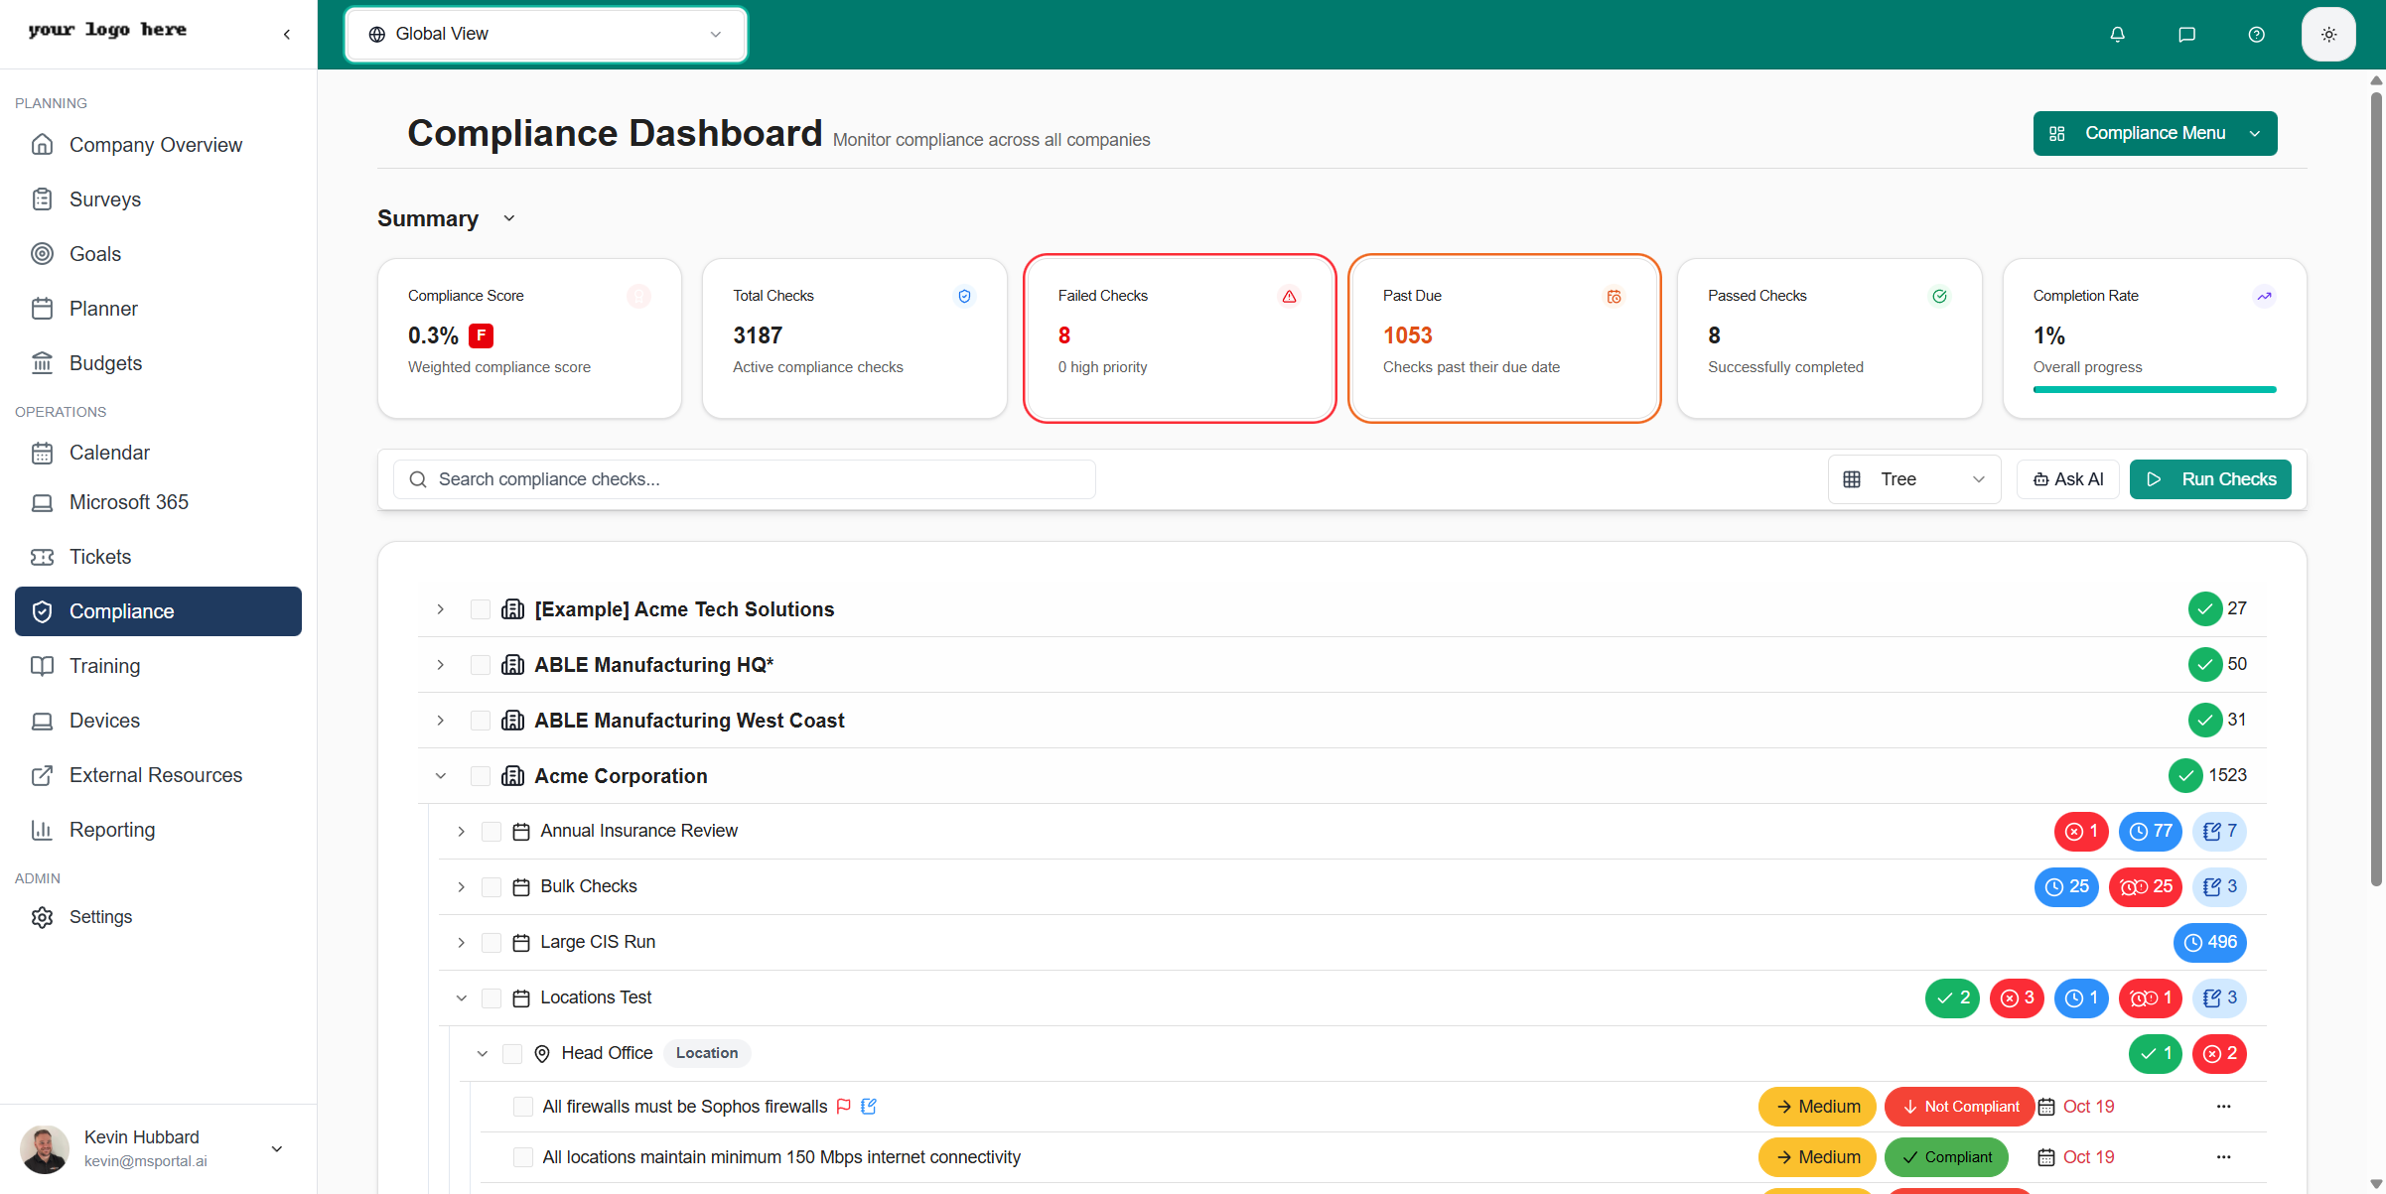Toggle the light/dark theme sun icon
2386x1194 pixels.
point(2328,34)
